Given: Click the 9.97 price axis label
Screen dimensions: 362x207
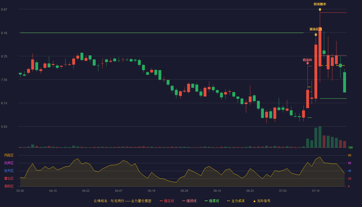Looking at the screenshot, I should (4, 10).
